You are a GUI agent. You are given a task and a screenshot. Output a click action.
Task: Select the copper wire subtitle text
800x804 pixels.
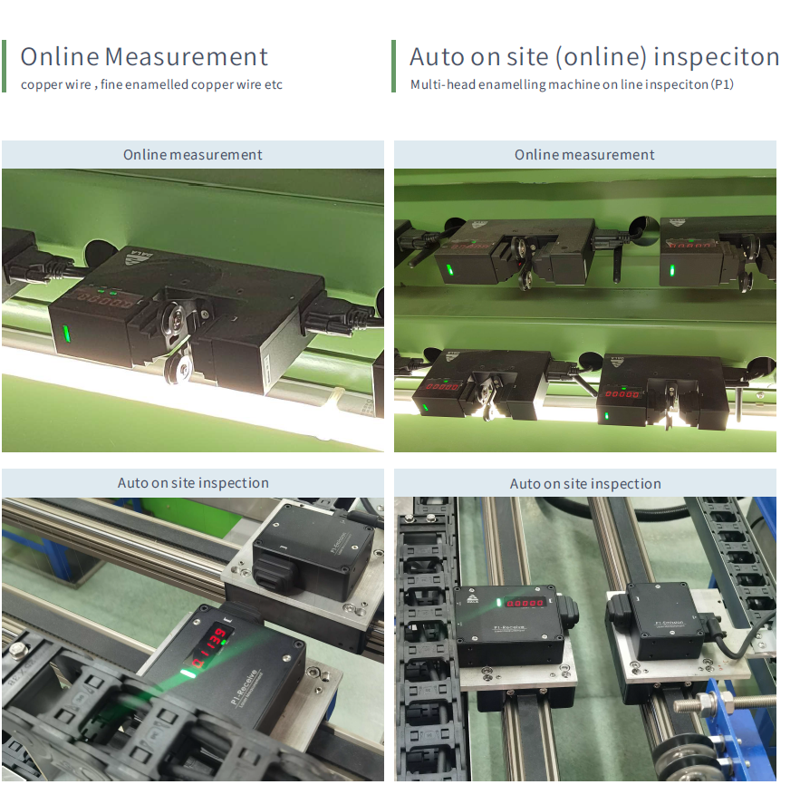tap(151, 85)
